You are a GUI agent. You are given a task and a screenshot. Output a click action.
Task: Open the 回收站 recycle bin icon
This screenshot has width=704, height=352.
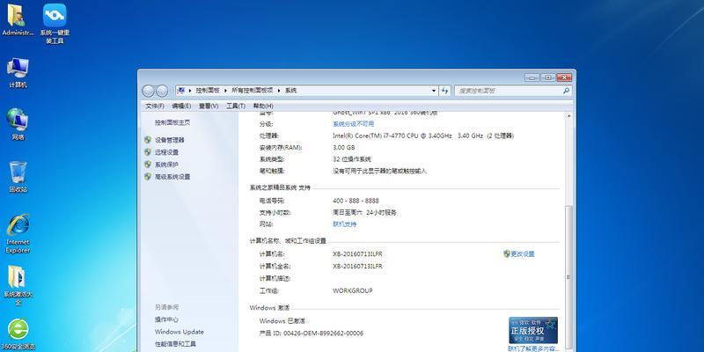(x=18, y=177)
